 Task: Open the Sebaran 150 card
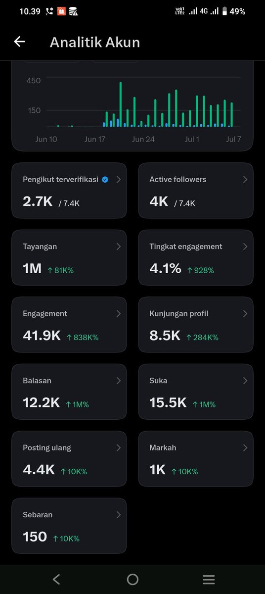pyautogui.click(x=69, y=526)
